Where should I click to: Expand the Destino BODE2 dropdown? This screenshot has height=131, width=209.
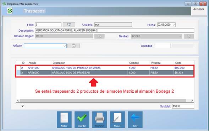(180, 36)
